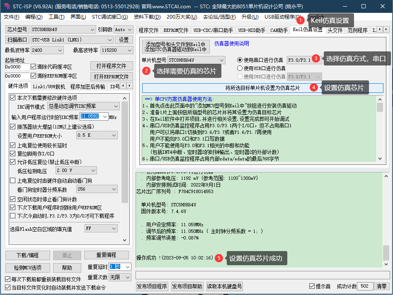393x295 pixels.
Task: Switch to 程序文件 tab
Action: (149, 30)
